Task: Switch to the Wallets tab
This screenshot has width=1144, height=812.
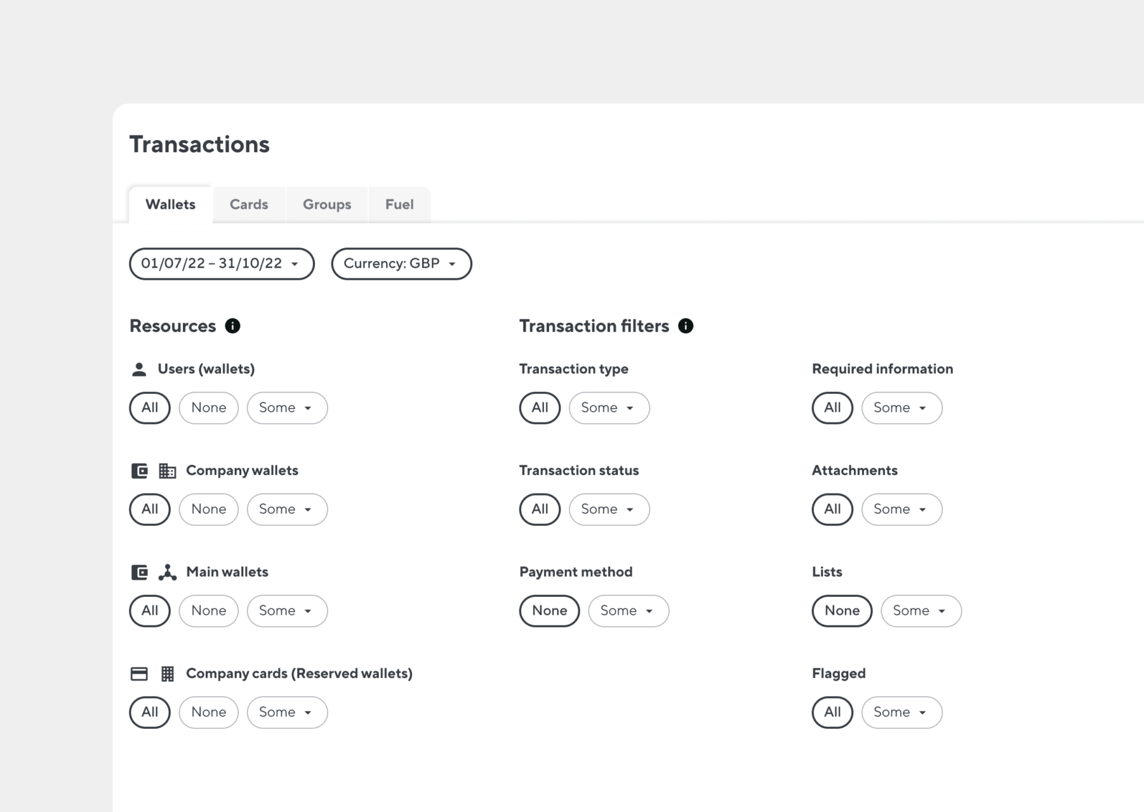Action: (x=170, y=204)
